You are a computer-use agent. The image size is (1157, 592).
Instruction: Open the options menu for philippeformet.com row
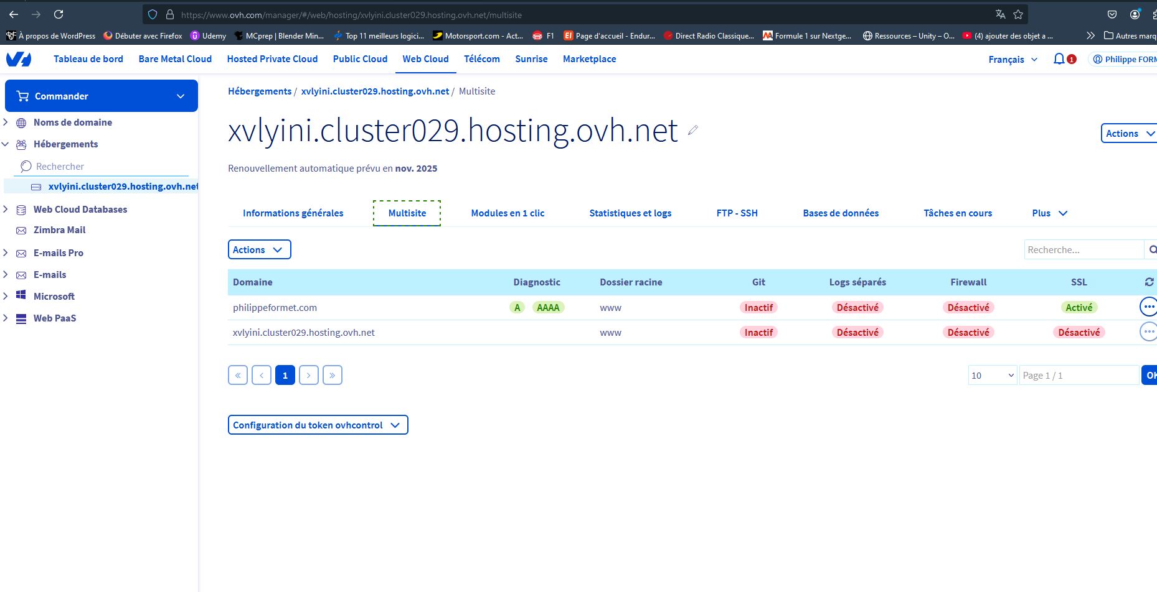pyautogui.click(x=1148, y=307)
